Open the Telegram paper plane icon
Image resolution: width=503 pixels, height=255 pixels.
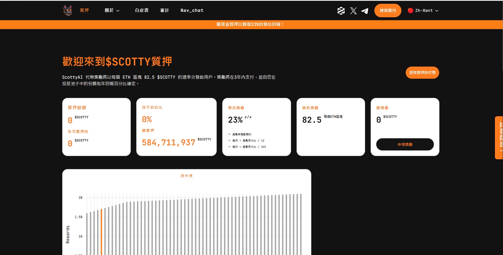click(365, 11)
